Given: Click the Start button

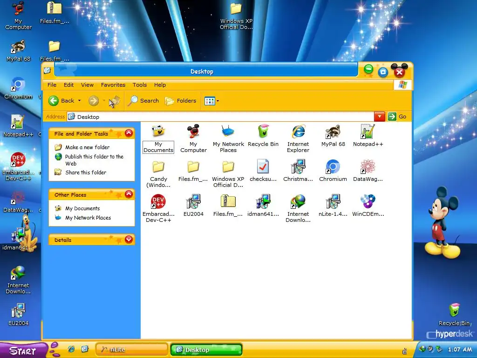Looking at the screenshot, I should [x=23, y=350].
